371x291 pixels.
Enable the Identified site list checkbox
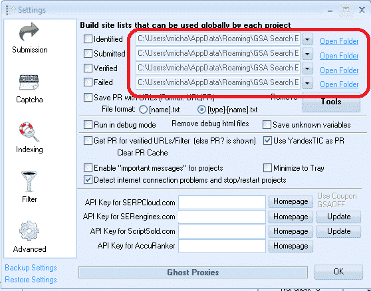[x=88, y=39]
